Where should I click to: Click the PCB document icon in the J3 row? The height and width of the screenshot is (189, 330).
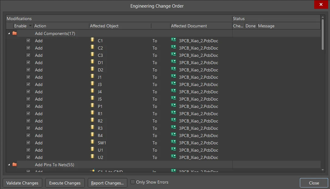(x=174, y=84)
